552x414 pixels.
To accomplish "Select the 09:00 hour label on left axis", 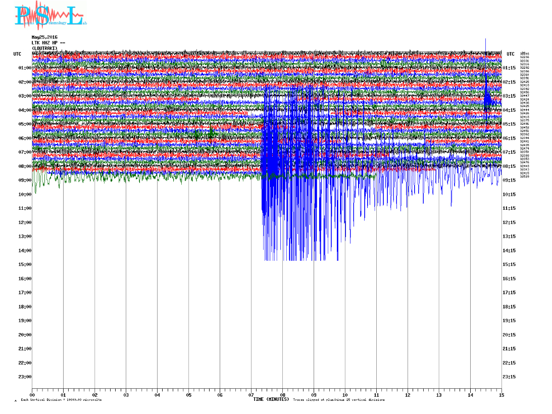I will click(25, 180).
